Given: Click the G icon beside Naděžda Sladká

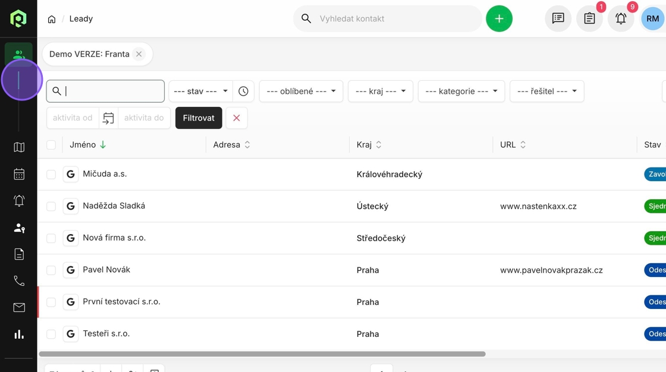Looking at the screenshot, I should [x=71, y=206].
